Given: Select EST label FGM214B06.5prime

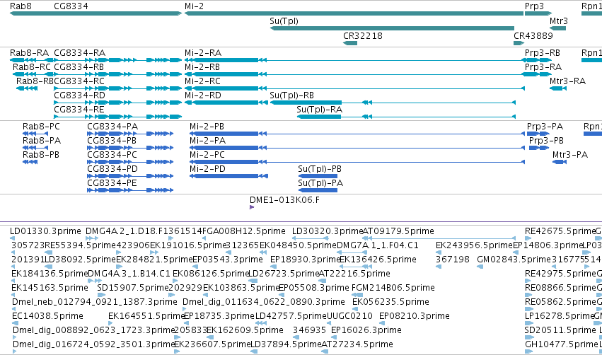Looking at the screenshot, I should click(x=393, y=288).
